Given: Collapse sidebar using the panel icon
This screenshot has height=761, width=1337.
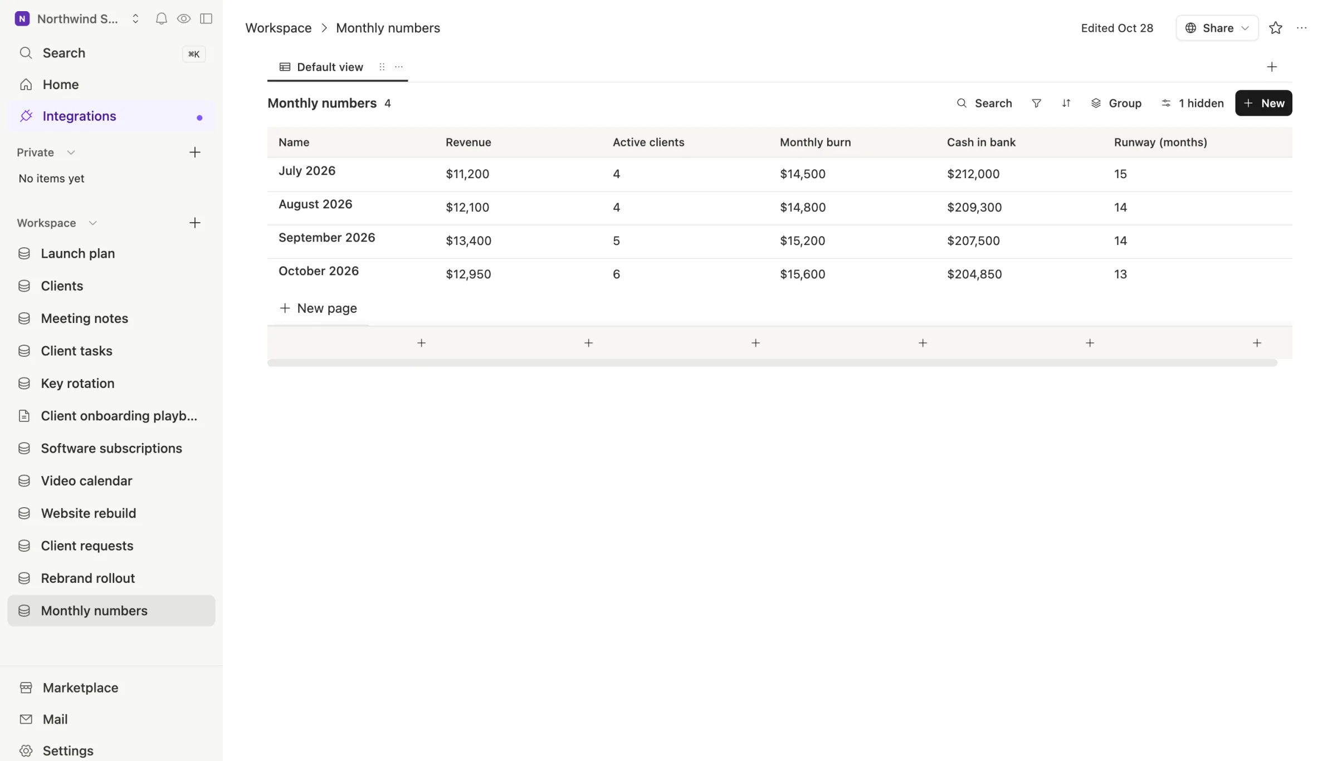Looking at the screenshot, I should [206, 19].
